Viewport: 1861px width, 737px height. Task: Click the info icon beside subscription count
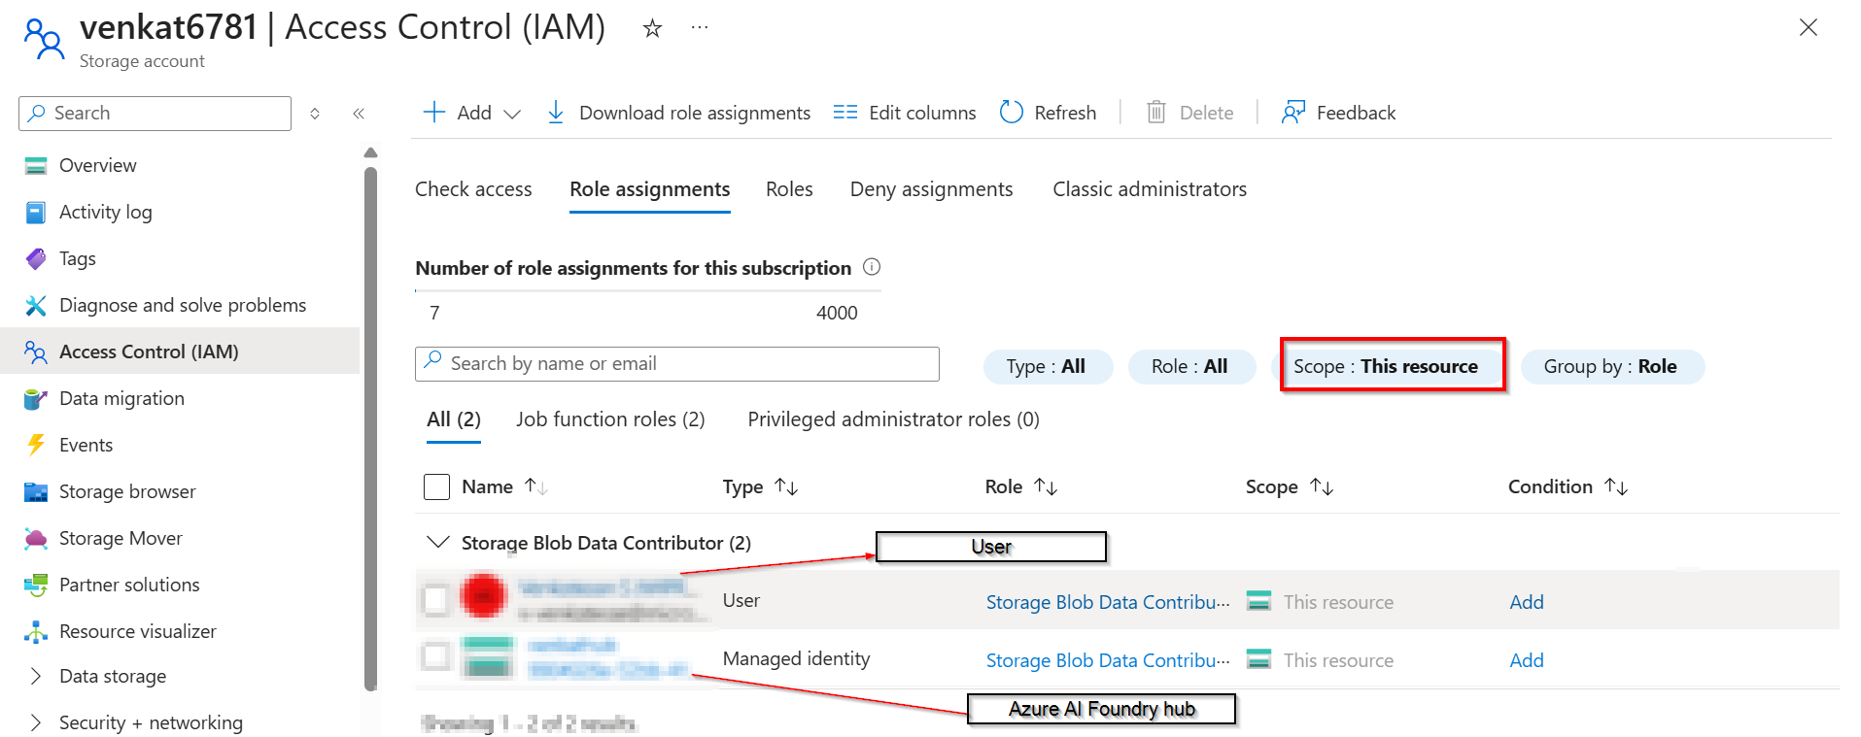point(872,267)
